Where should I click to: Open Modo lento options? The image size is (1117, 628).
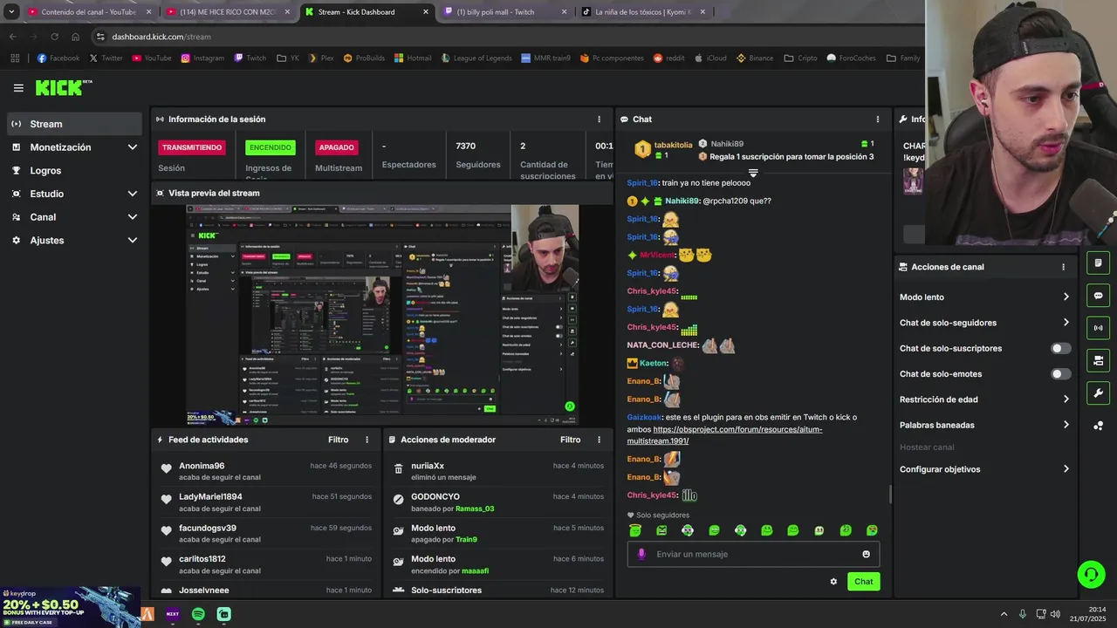point(984,297)
